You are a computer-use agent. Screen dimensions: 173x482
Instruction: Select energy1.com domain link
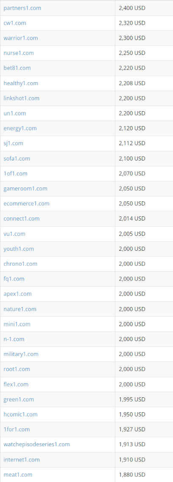(x=20, y=128)
